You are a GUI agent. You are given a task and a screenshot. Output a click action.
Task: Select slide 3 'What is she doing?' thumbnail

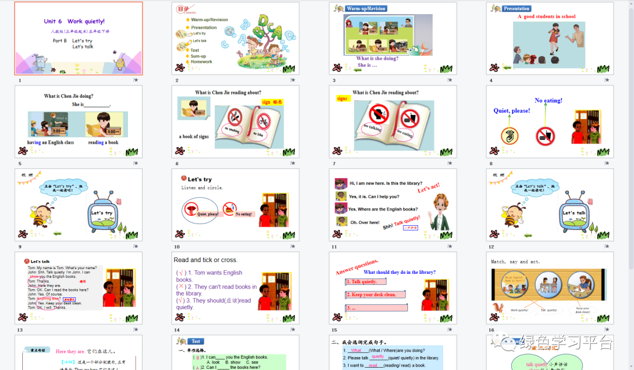[393, 38]
